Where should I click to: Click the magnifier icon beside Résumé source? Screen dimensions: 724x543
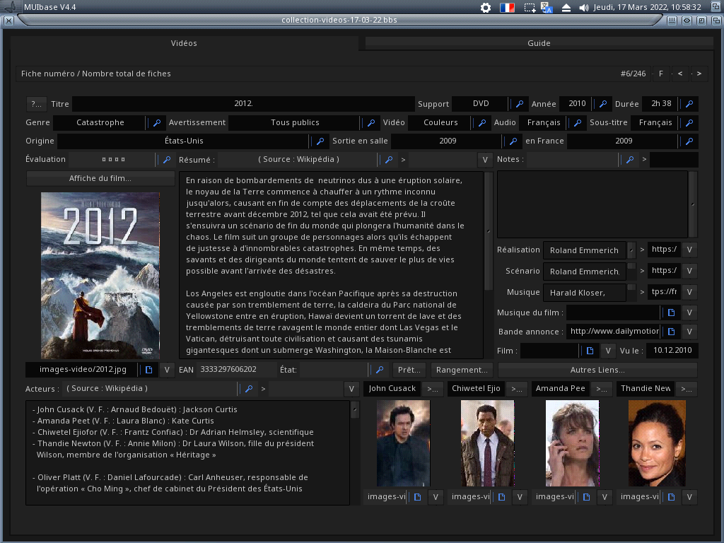pos(389,160)
